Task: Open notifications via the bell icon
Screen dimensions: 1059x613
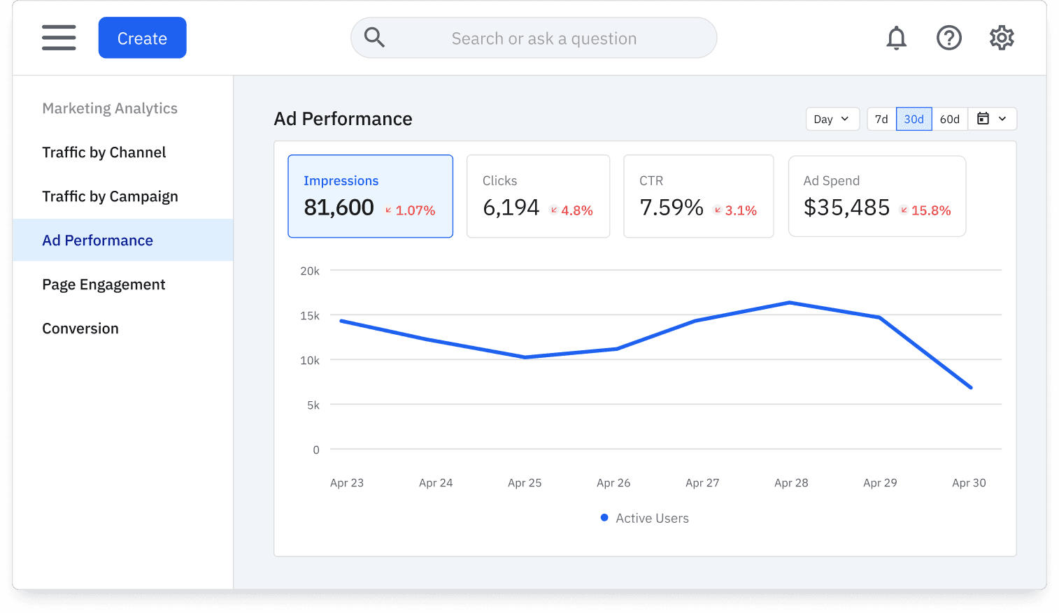Action: (896, 38)
